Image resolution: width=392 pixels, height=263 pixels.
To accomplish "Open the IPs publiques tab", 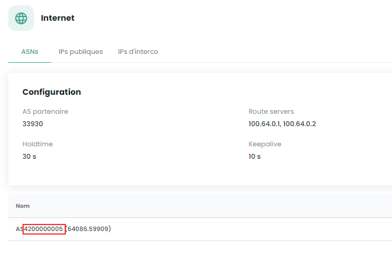I will [81, 52].
